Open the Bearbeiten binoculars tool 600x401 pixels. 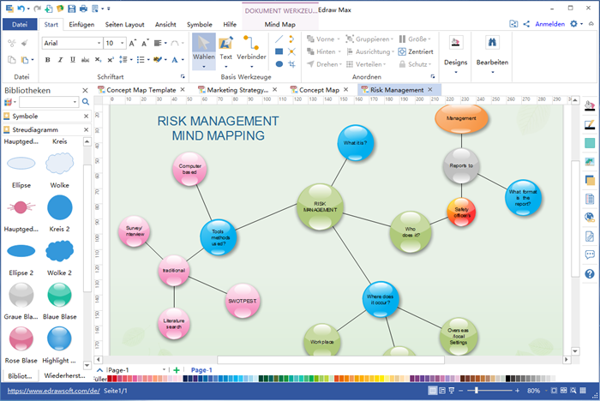click(x=492, y=54)
